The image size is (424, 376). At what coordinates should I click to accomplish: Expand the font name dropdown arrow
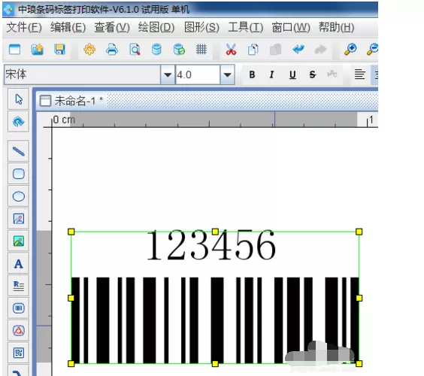pyautogui.click(x=168, y=74)
